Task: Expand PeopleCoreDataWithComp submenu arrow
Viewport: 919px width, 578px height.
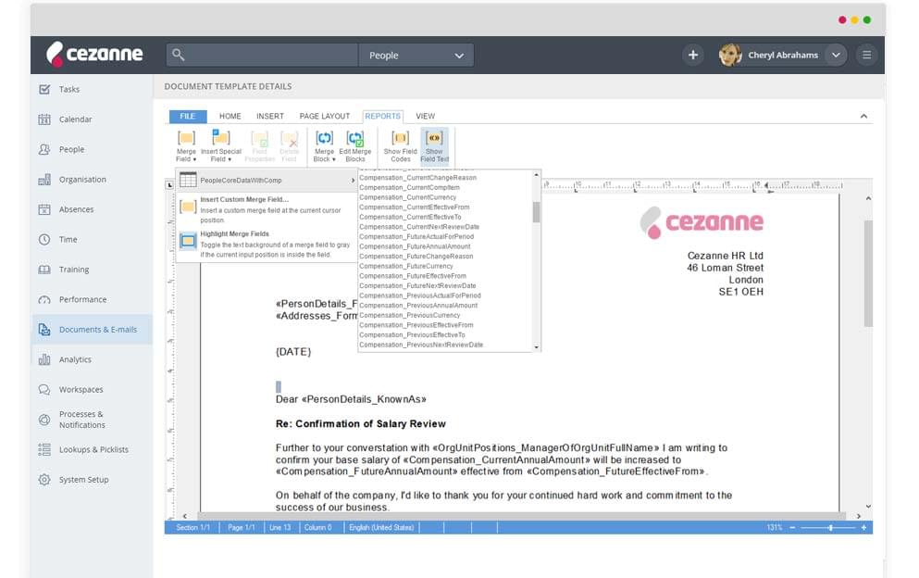Action: [353, 180]
